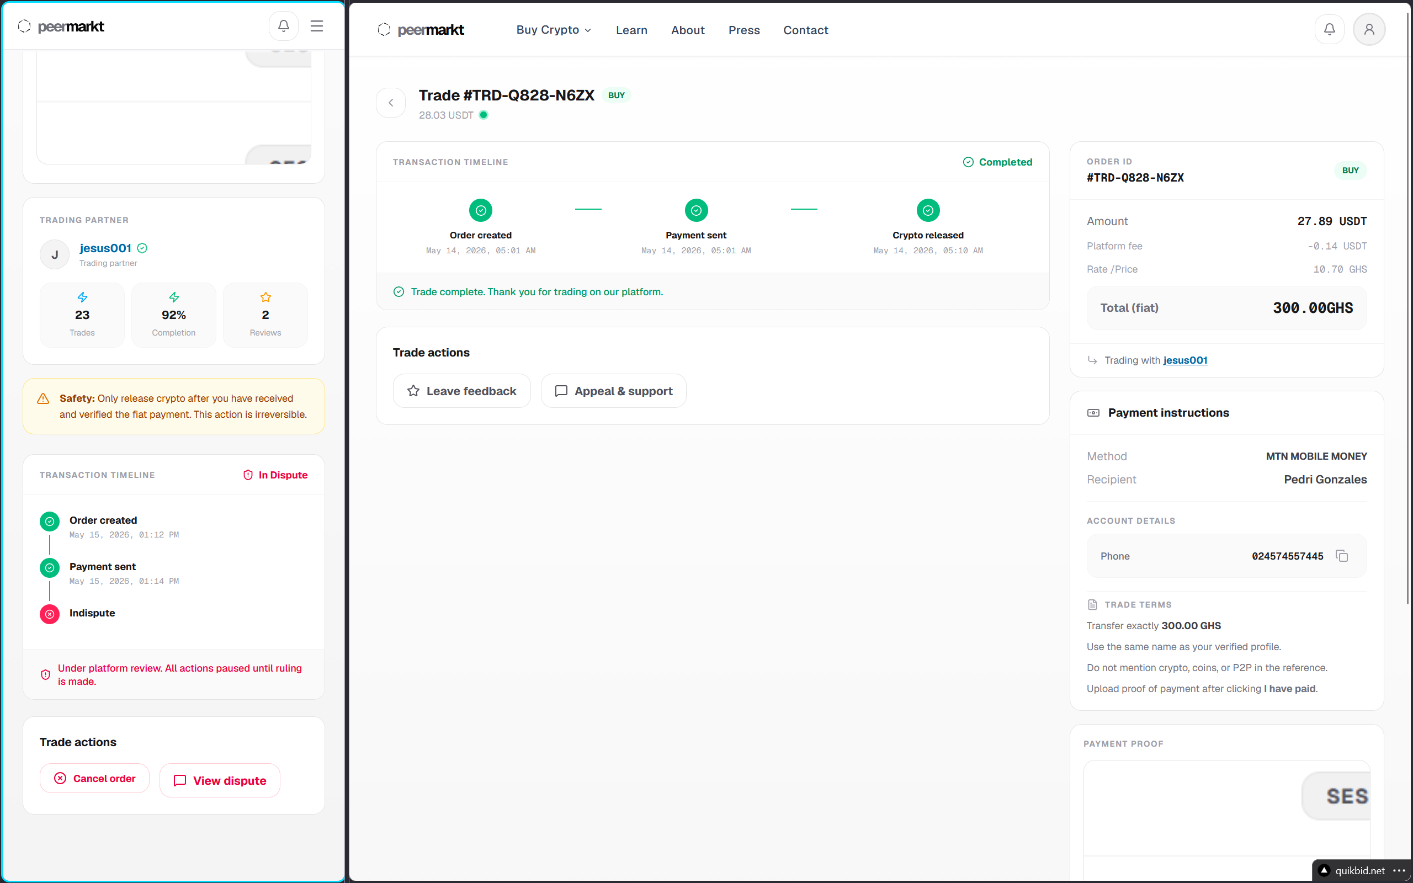Click the platform fee -0.14 USDT
The width and height of the screenshot is (1413, 883).
coord(1337,247)
